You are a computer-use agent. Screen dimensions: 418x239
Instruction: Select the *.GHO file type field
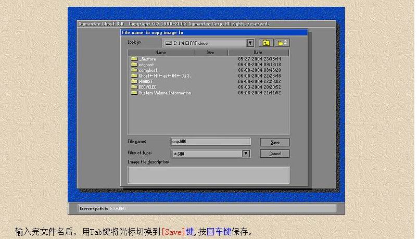pyautogui.click(x=210, y=154)
